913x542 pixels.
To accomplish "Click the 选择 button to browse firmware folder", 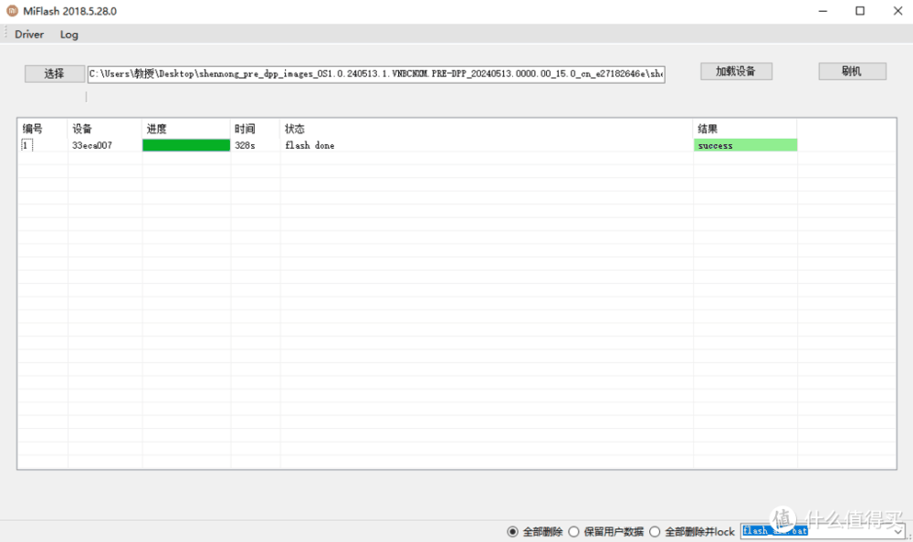I will 54,73.
